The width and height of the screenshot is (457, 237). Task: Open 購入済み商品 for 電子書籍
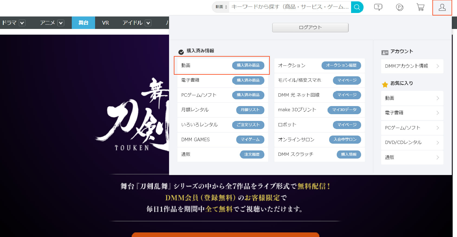pos(248,80)
